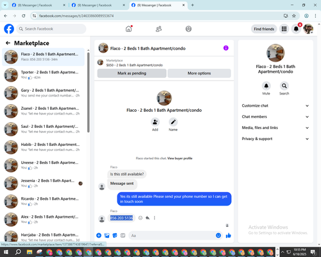Click the browser address bar
This screenshot has height=257, width=321.
(159, 16)
